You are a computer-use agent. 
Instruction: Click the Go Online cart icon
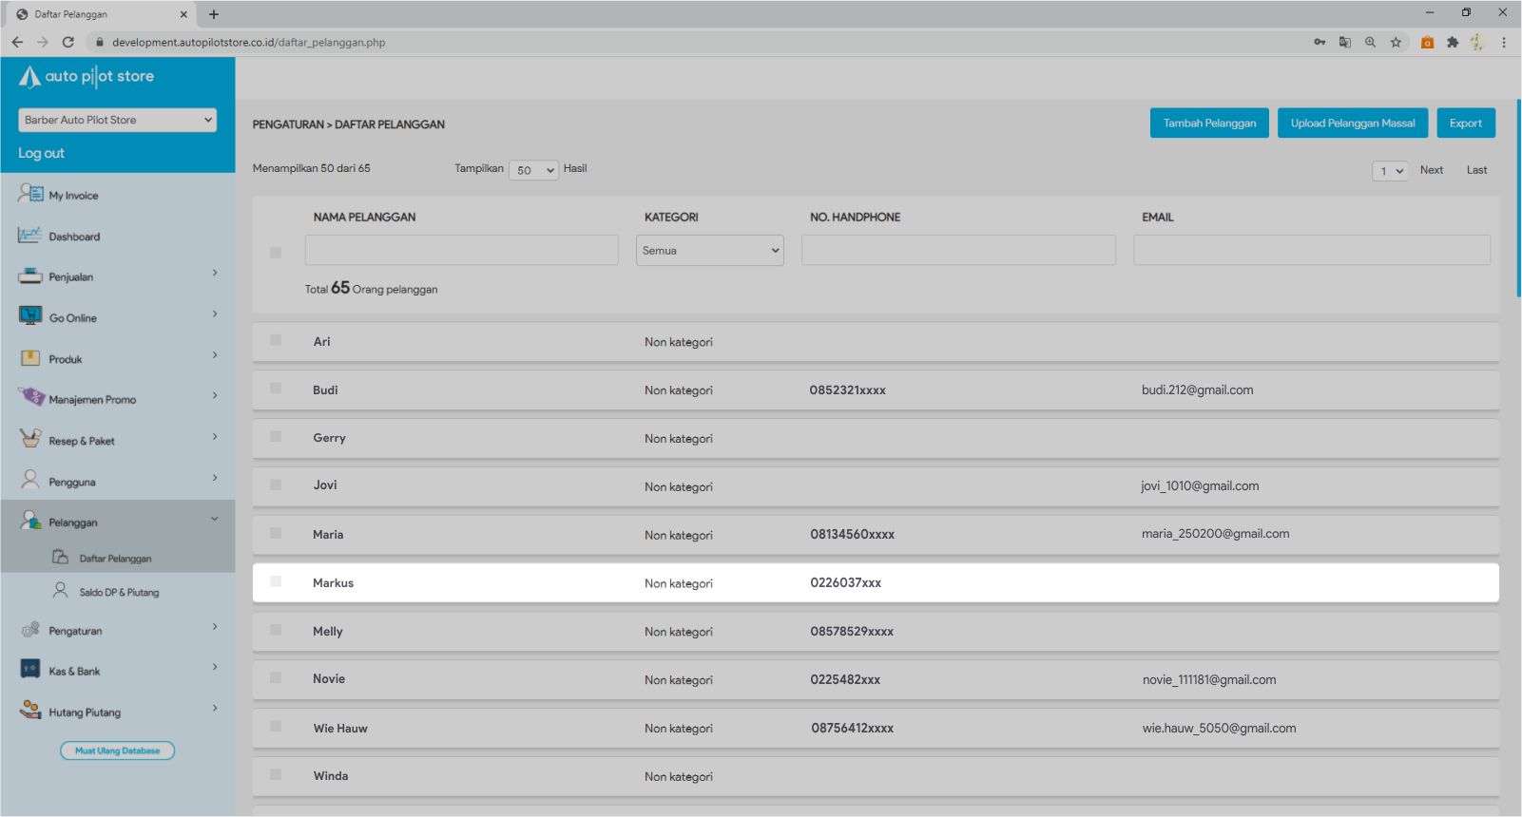30,316
